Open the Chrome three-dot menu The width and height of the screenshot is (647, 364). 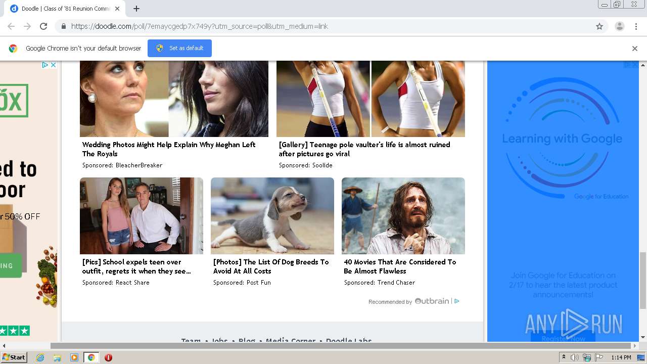636,26
